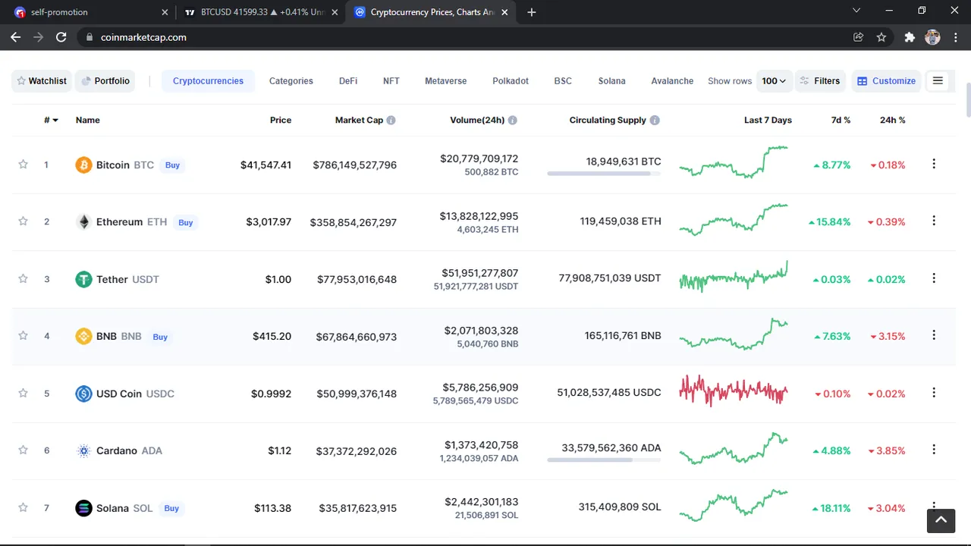Sort table by Price column header
This screenshot has height=546, width=971.
pos(281,120)
